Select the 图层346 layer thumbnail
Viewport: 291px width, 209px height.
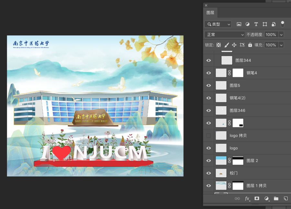[221, 110]
